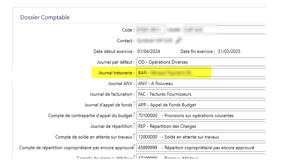Click the 45899999 Répartion copropriétaire field
This screenshot has width=291, height=163.
[x=201, y=147]
